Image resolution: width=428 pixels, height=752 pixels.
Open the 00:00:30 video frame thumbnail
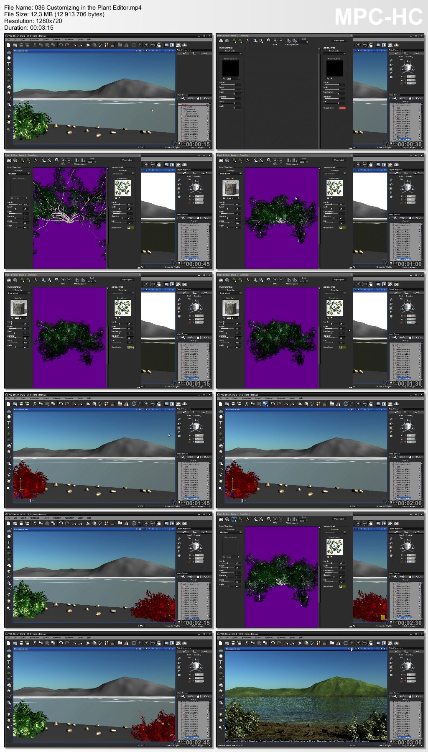tap(321, 92)
